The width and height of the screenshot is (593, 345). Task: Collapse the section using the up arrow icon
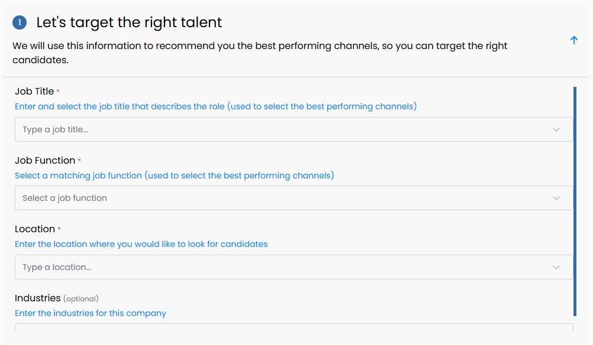pos(573,40)
